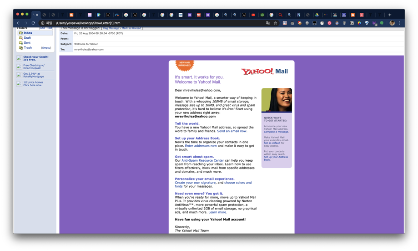Image resolution: width=418 pixels, height=251 pixels.
Task: Switch to the PDF tab
Action: 199,15
